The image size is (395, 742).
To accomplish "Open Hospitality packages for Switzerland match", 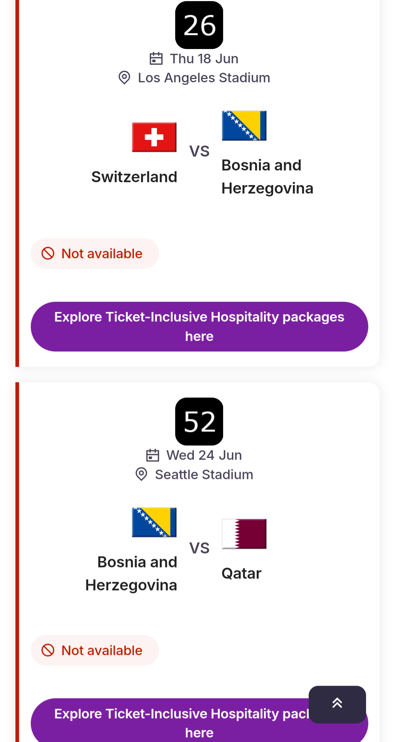I will (x=199, y=326).
